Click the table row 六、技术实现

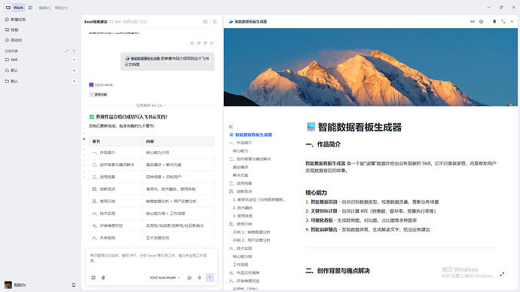(x=151, y=214)
